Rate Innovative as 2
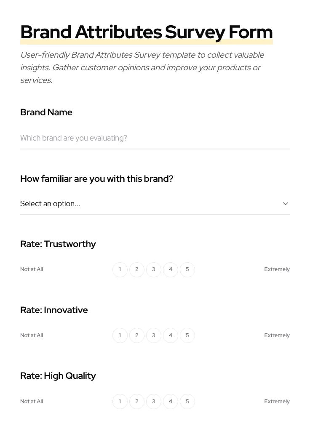 [x=137, y=335]
